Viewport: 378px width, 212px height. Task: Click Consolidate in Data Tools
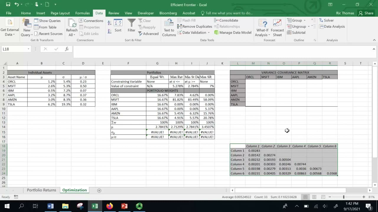(x=226, y=20)
